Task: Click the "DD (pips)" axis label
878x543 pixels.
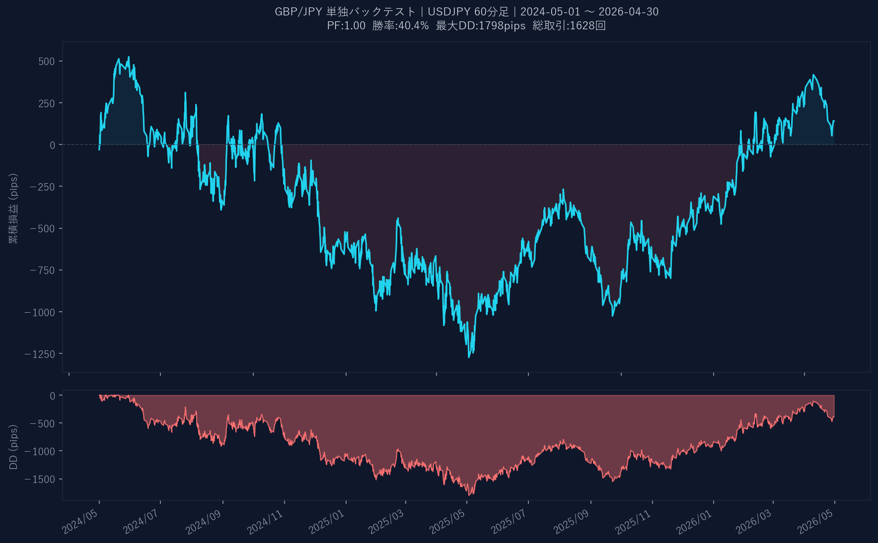Action: (13, 447)
